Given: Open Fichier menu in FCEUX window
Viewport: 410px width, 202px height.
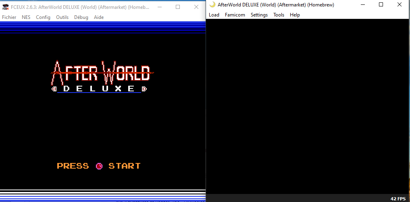Looking at the screenshot, I should pyautogui.click(x=9, y=17).
